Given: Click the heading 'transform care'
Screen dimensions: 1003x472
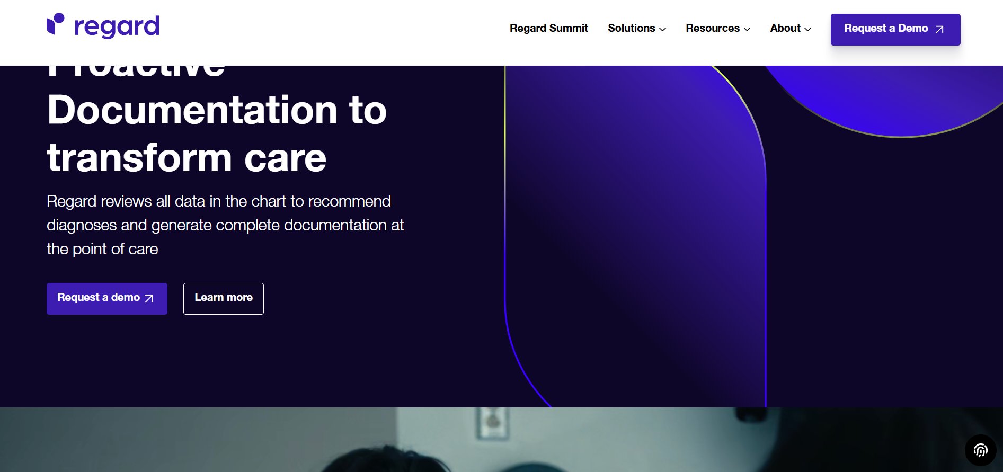Looking at the screenshot, I should (187, 158).
